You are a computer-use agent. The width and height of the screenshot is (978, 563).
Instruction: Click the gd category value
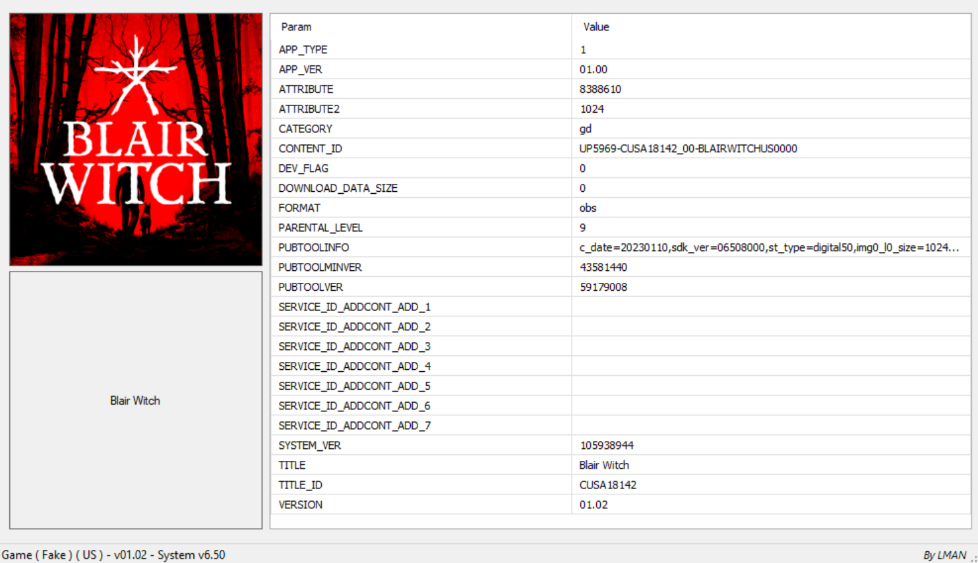(x=586, y=129)
